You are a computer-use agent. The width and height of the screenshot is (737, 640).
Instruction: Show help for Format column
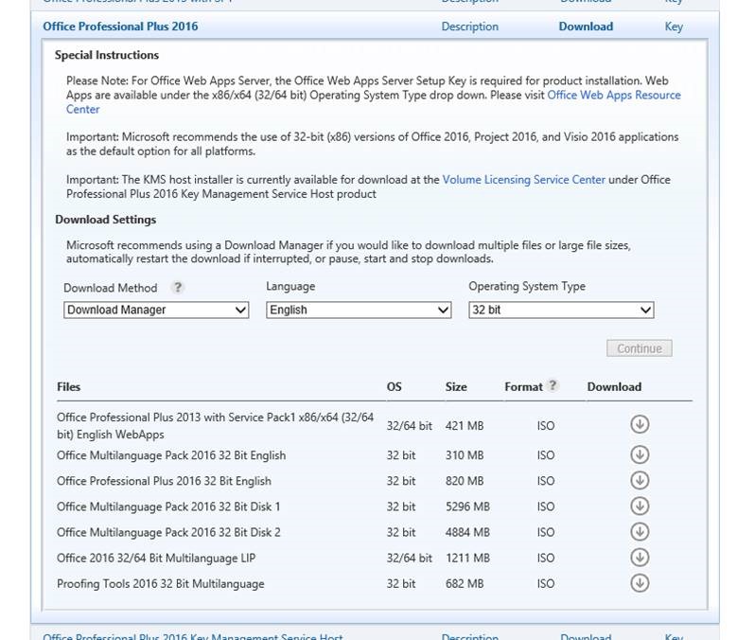553,385
